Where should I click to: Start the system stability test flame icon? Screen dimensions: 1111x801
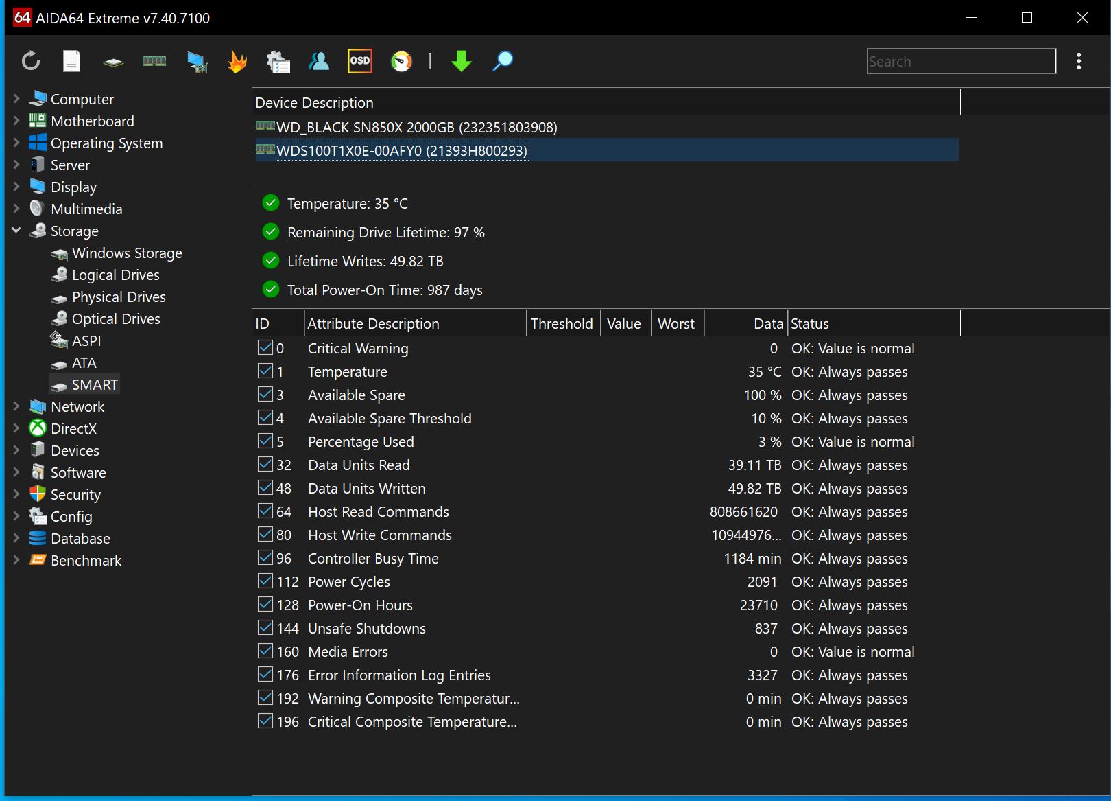[237, 61]
